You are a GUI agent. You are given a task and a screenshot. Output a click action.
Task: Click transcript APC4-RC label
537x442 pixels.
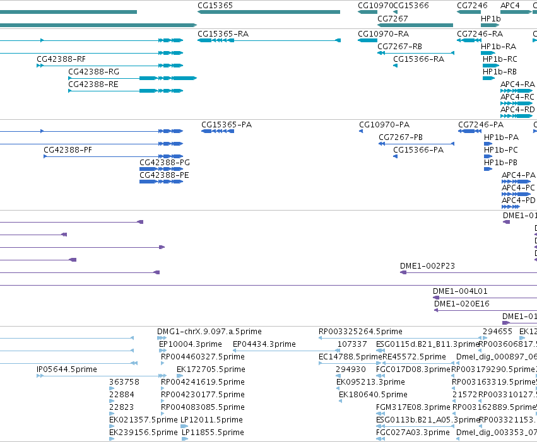(517, 97)
